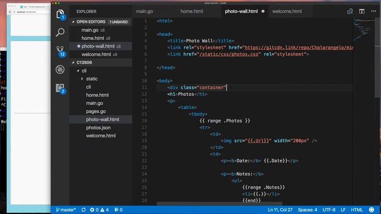
Task: Expand the static folder
Action: coord(92,78)
